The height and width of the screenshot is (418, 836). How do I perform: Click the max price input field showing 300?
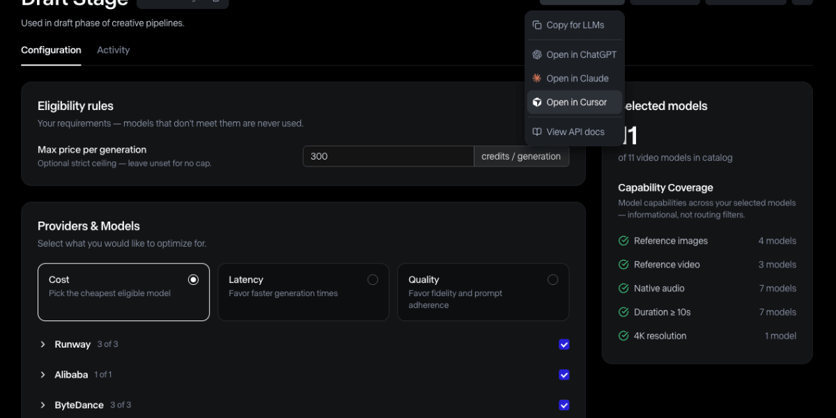[388, 156]
